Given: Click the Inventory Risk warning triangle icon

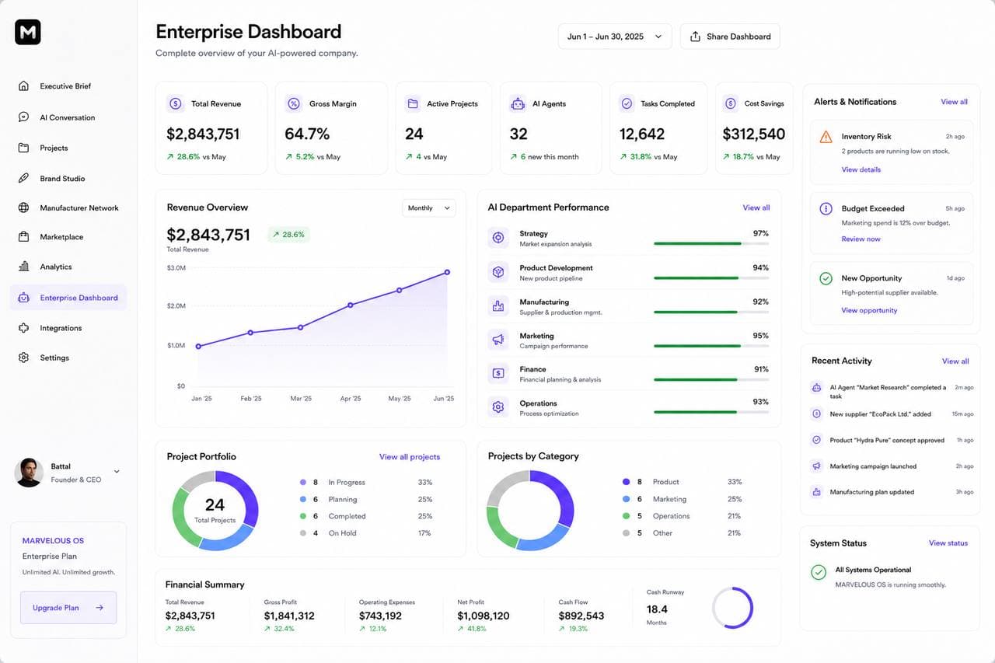Looking at the screenshot, I should [826, 137].
